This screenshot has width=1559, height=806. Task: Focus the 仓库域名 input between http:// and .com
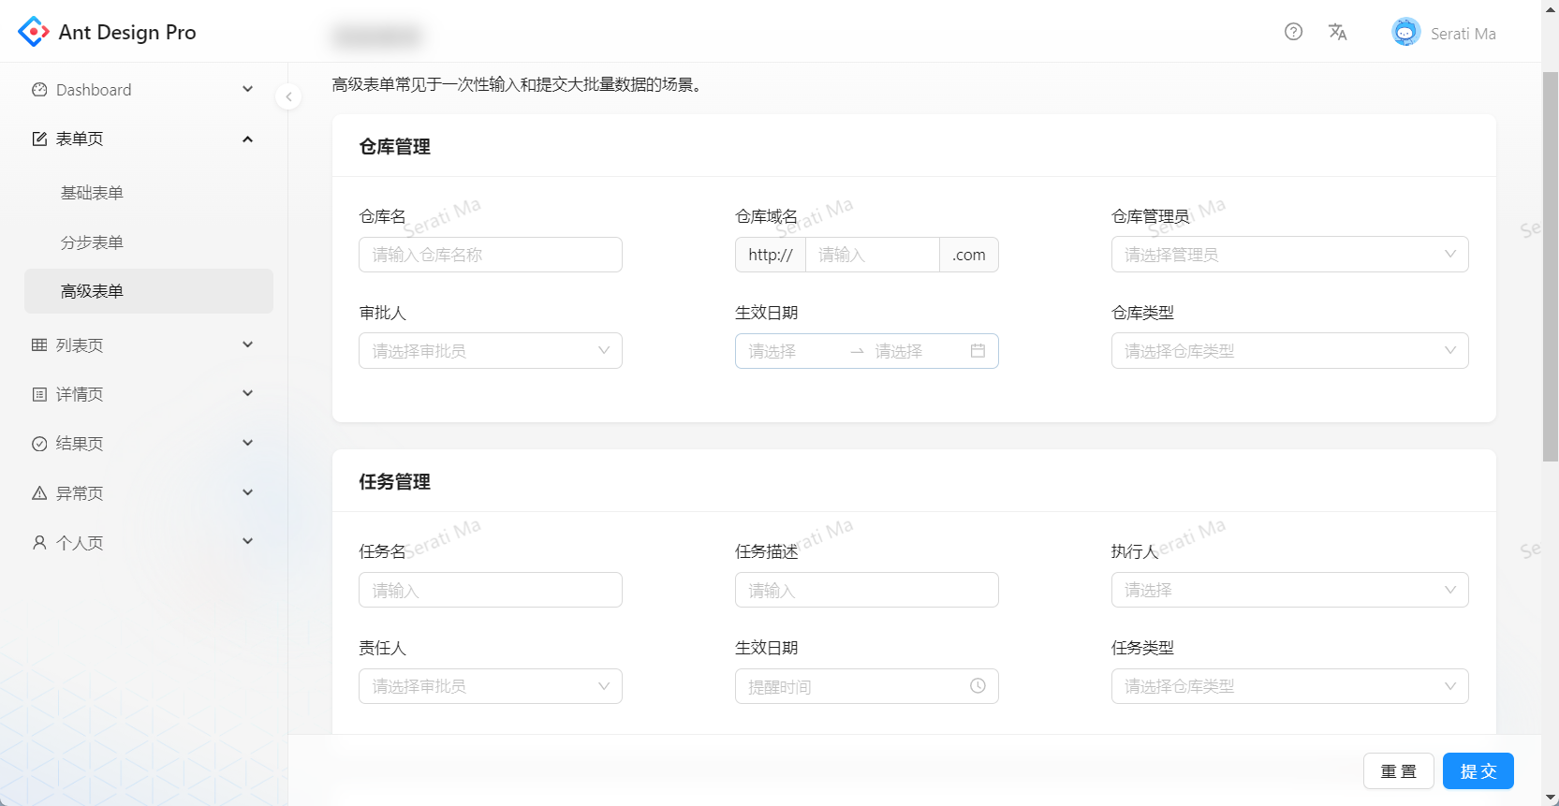click(x=873, y=255)
